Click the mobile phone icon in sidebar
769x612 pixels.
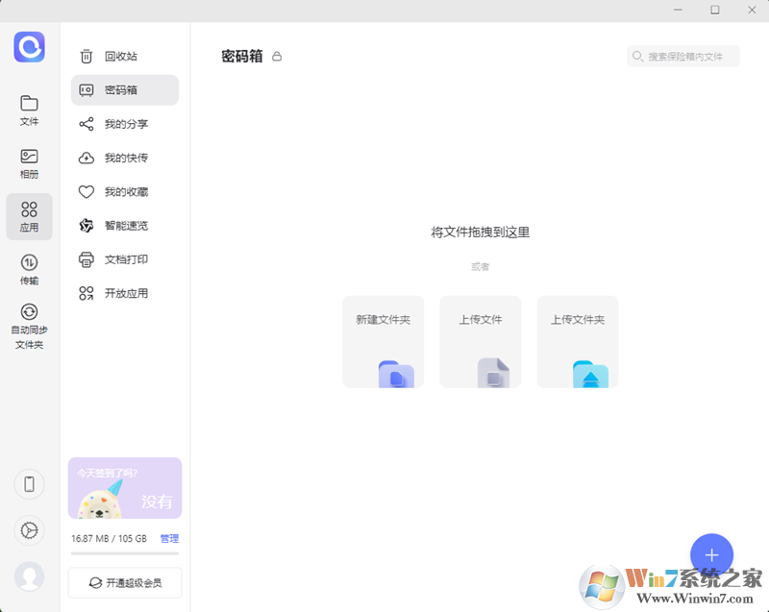[x=30, y=484]
